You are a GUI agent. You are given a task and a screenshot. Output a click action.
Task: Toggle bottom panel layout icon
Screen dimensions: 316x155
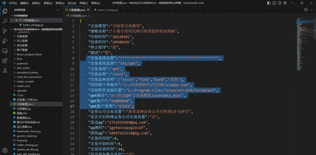point(274,3)
